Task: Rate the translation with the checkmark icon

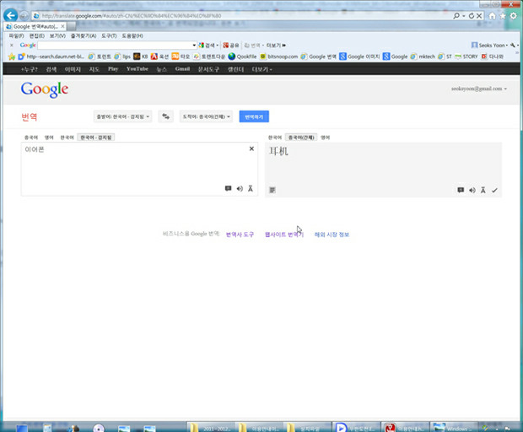Action: click(494, 190)
